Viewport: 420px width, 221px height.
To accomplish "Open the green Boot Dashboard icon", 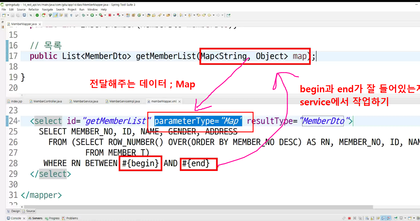I will point(37,15).
